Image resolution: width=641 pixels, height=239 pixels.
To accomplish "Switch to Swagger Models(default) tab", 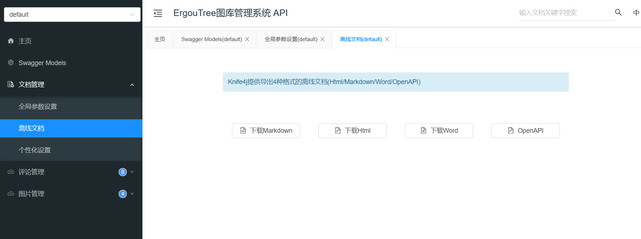I will [211, 39].
